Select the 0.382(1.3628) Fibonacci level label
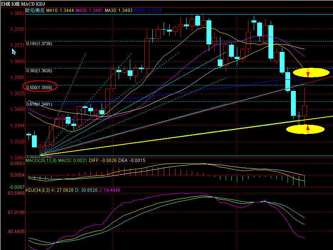This screenshot has width=333, height=250. click(39, 71)
